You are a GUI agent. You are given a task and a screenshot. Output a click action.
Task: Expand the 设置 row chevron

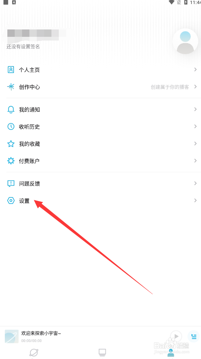(195, 200)
